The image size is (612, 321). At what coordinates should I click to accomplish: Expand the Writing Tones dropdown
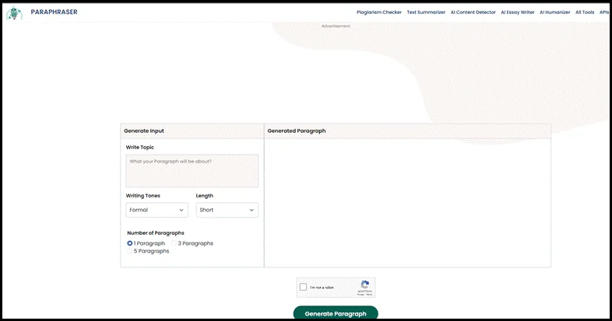click(x=157, y=210)
